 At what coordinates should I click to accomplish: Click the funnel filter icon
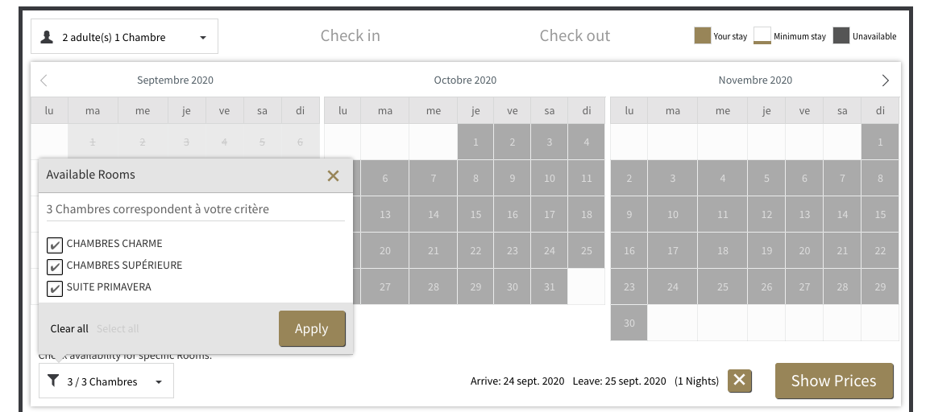(53, 381)
